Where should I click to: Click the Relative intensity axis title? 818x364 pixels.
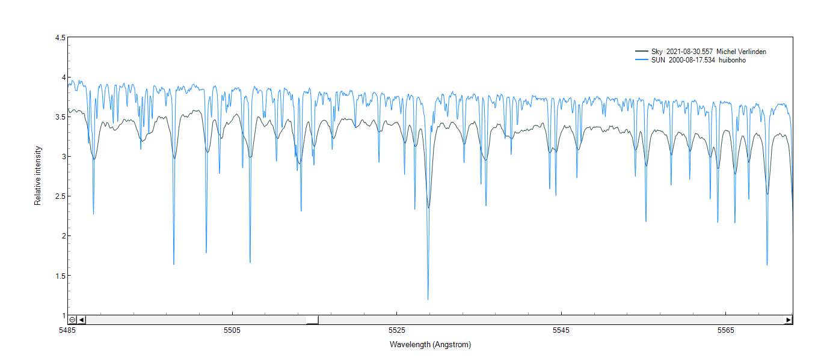point(38,175)
